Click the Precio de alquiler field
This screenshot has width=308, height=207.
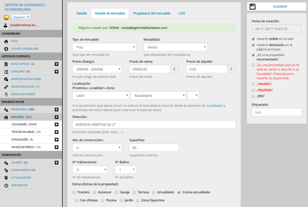206,69
